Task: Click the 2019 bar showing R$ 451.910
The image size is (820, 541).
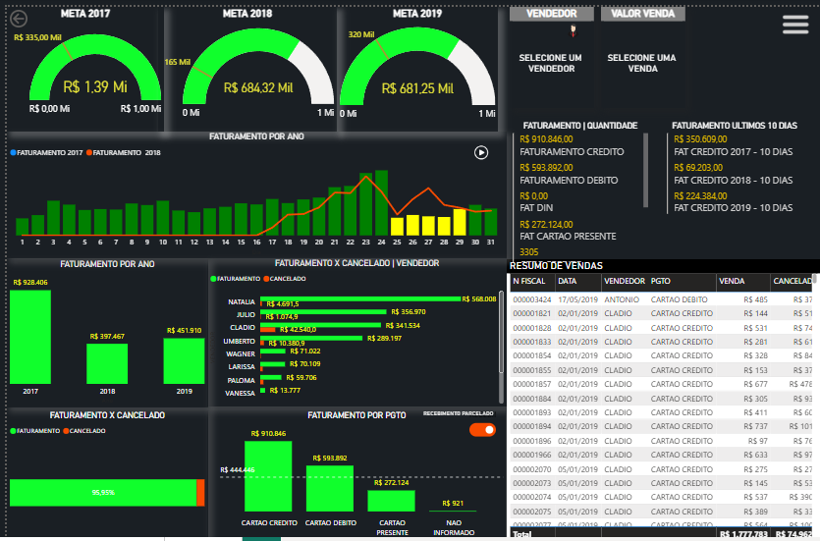Action: point(184,361)
